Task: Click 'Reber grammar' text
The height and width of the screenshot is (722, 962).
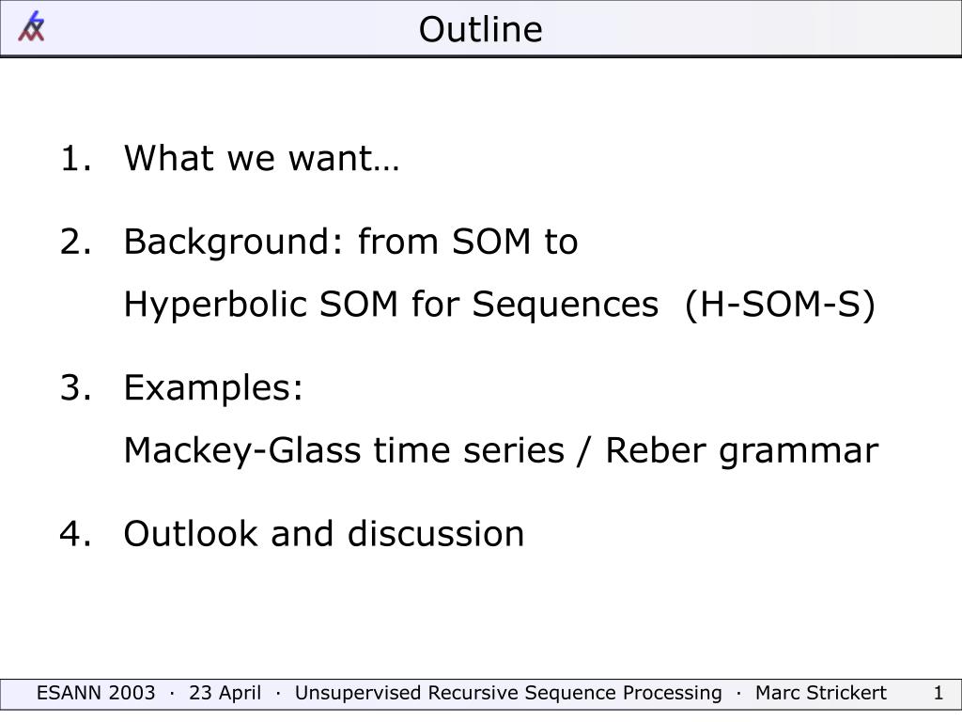Action: point(742,450)
